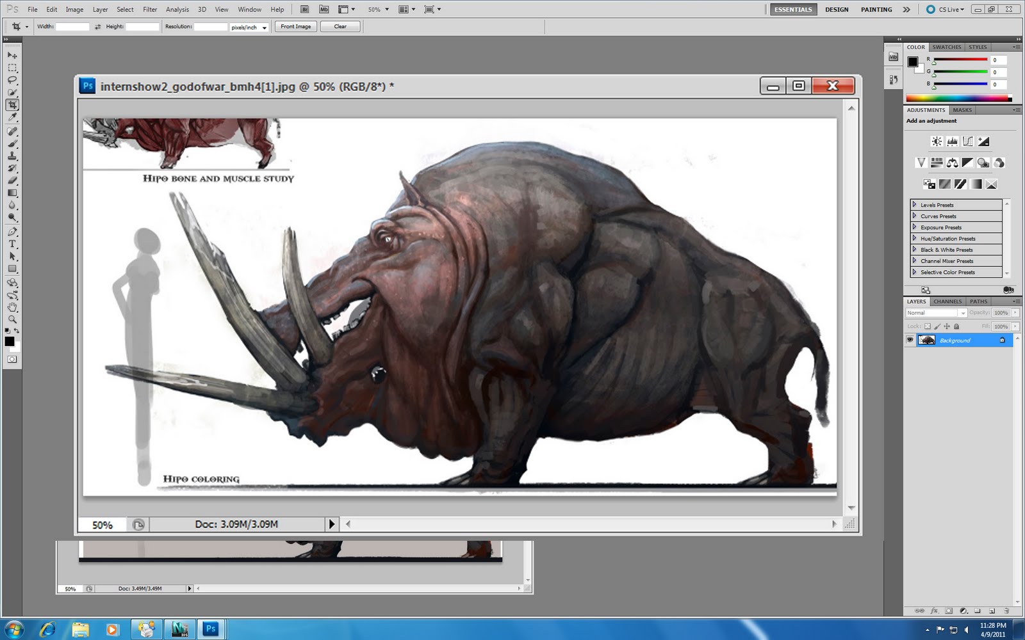1025x640 pixels.
Task: Switch to the Design workspace
Action: (x=837, y=10)
